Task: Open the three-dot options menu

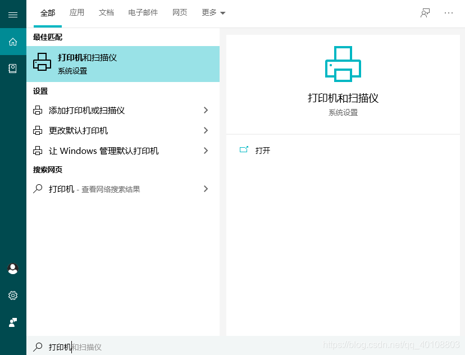Action: [x=449, y=13]
